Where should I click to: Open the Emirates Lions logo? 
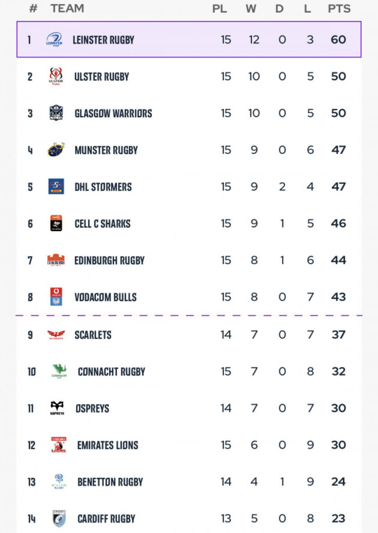coord(59,445)
